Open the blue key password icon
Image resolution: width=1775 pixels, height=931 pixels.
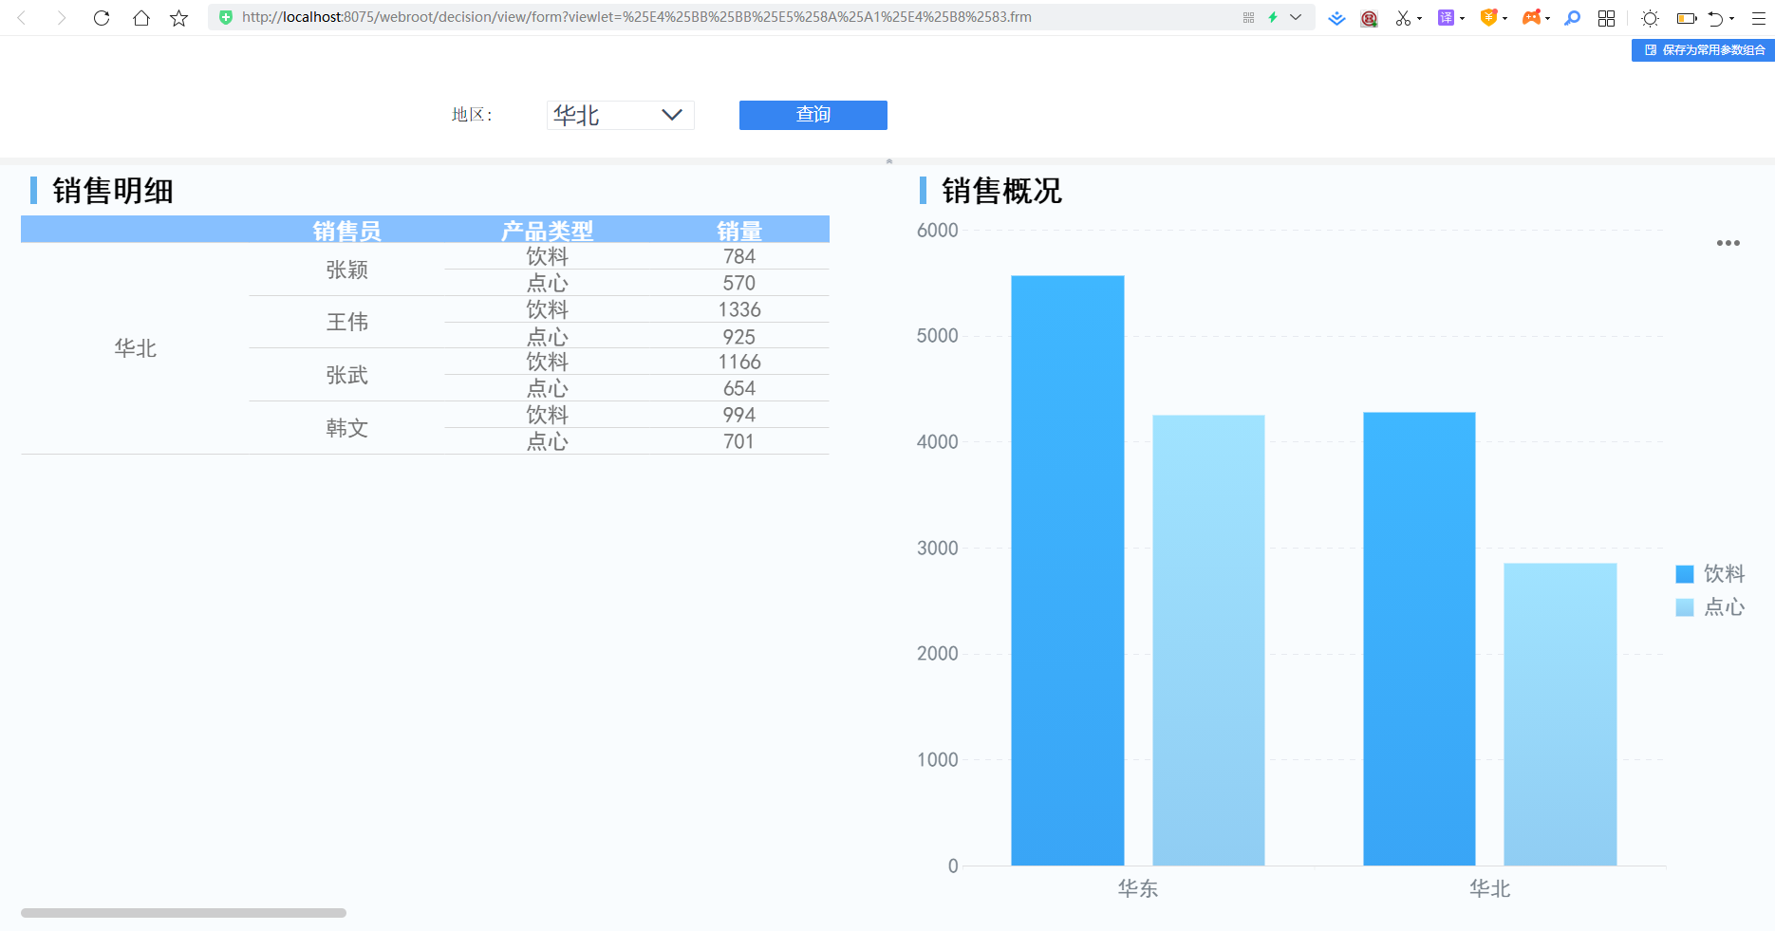[1573, 18]
